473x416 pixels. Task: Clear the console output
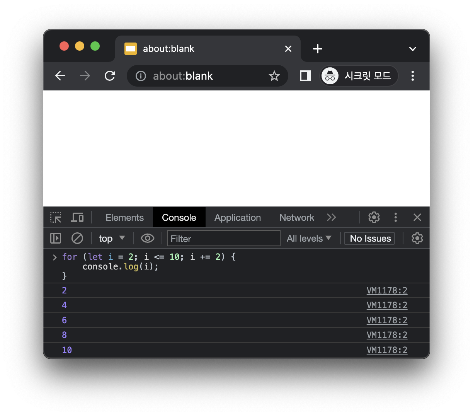[77, 238]
